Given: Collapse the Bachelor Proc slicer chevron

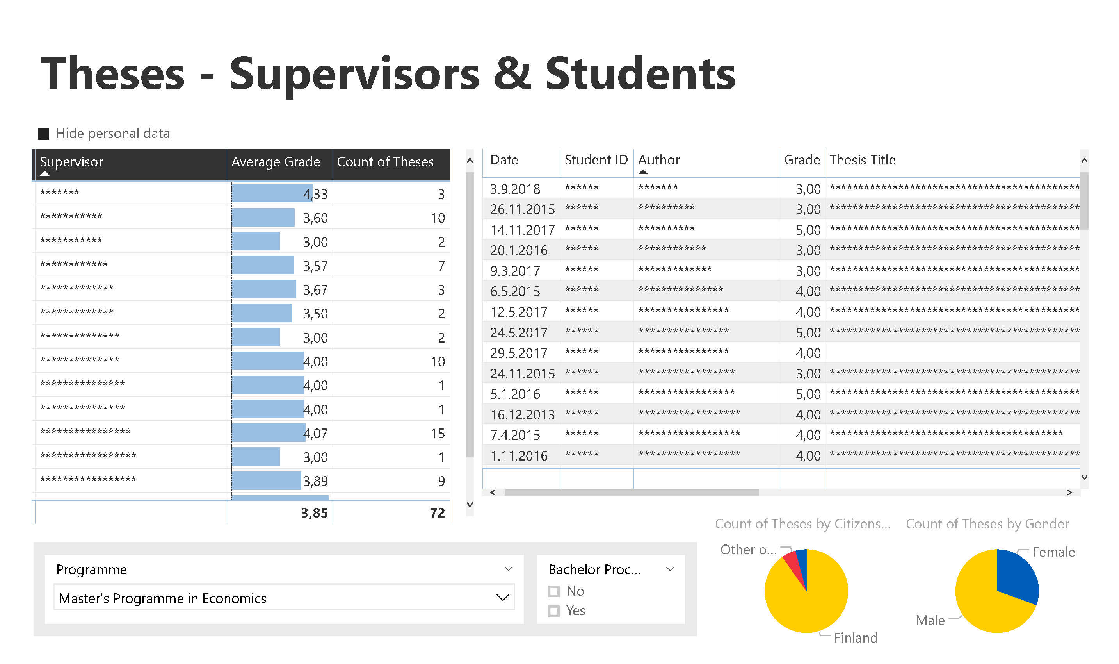Looking at the screenshot, I should [x=670, y=569].
